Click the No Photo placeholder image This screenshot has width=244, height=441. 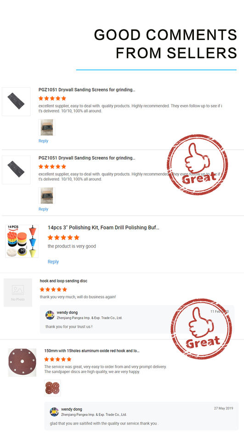tap(18, 293)
